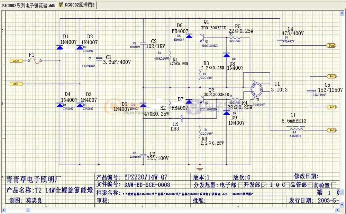Screen dimensions: 346x214
Task: Click the horizontal scrollbar right arrow
Action: (x=337, y=210)
